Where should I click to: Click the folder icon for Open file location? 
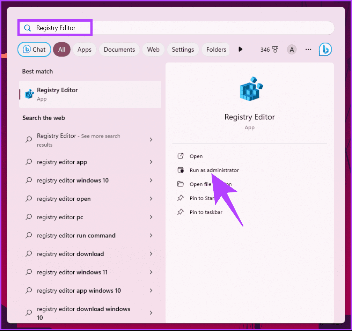181,184
